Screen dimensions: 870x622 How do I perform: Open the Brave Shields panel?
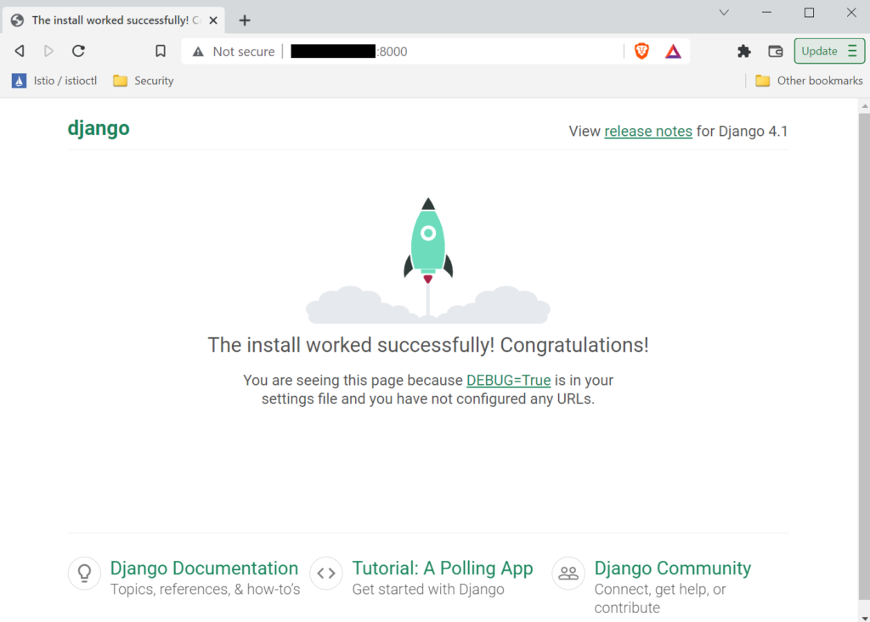[x=641, y=51]
